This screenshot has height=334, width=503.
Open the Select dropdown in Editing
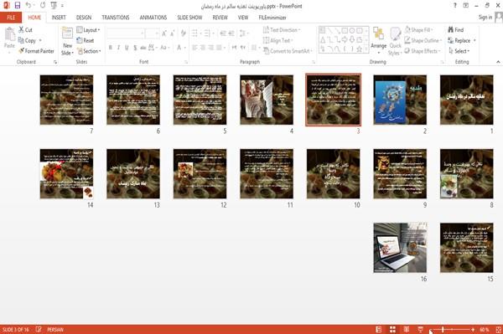tap(459, 51)
